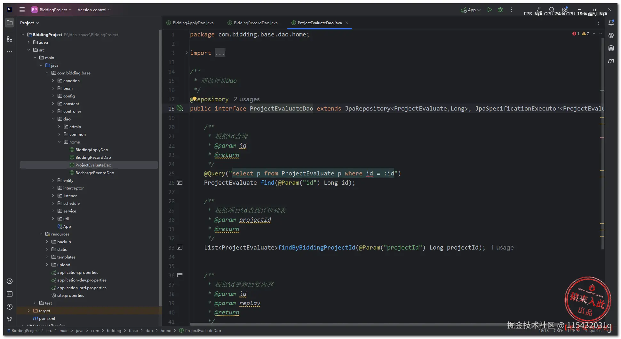621x339 pixels.
Task: Switch to BiddingApplyDao.java tab
Action: point(190,23)
